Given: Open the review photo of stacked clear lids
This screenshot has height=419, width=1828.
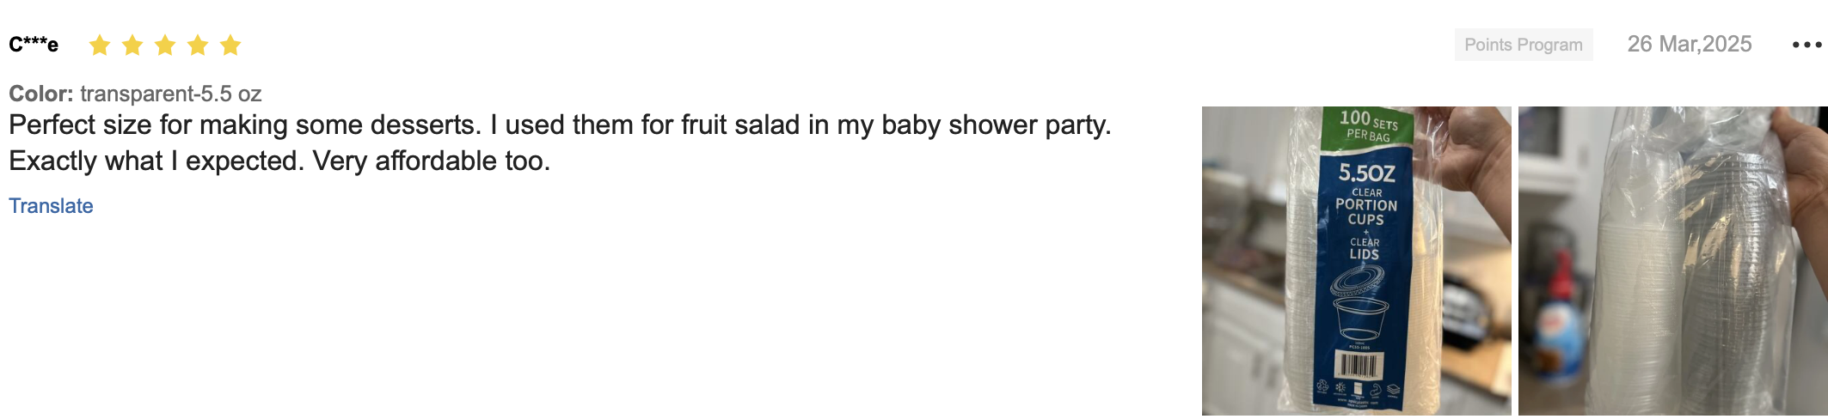Looking at the screenshot, I should coord(1672,261).
